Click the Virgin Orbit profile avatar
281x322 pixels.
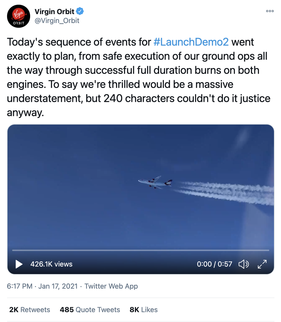pos(19,16)
